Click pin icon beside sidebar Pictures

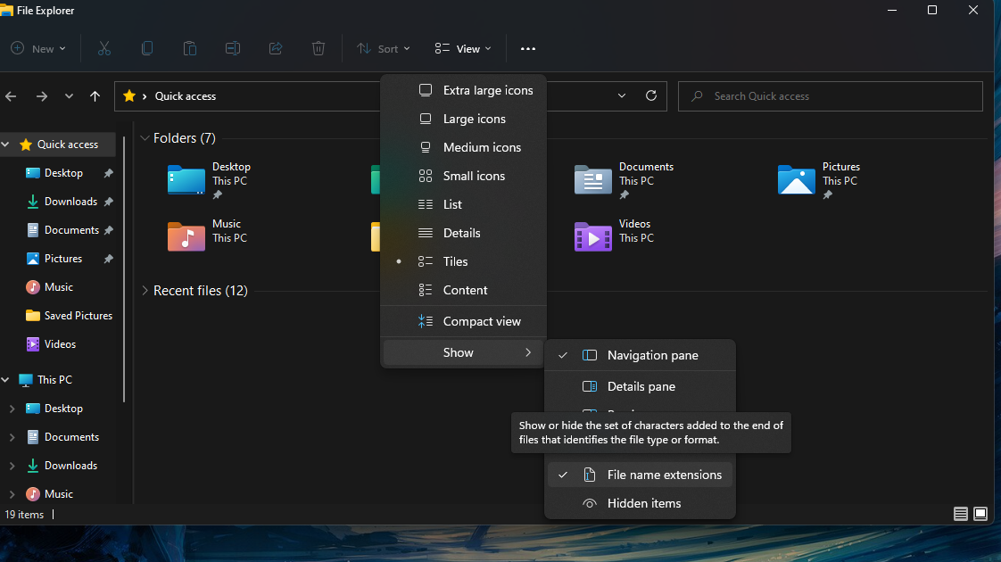click(x=109, y=259)
